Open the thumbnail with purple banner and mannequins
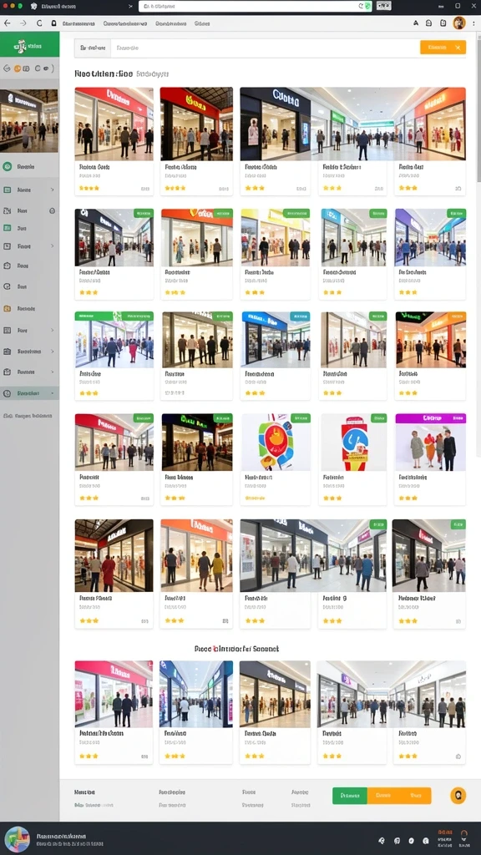The width and height of the screenshot is (481, 855). tap(430, 443)
